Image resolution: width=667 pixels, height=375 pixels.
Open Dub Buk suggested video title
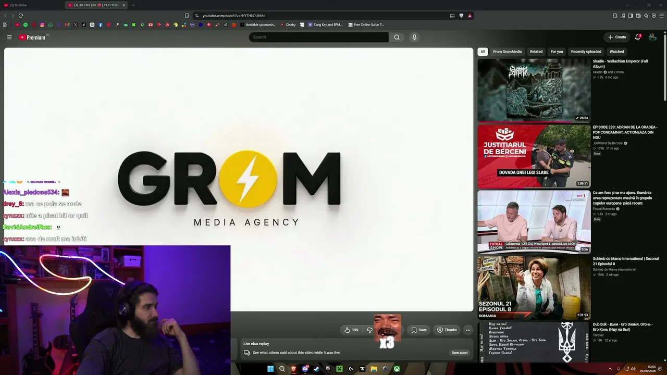[x=622, y=327]
